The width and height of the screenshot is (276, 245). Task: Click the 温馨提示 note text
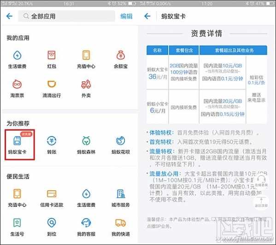click(206, 222)
